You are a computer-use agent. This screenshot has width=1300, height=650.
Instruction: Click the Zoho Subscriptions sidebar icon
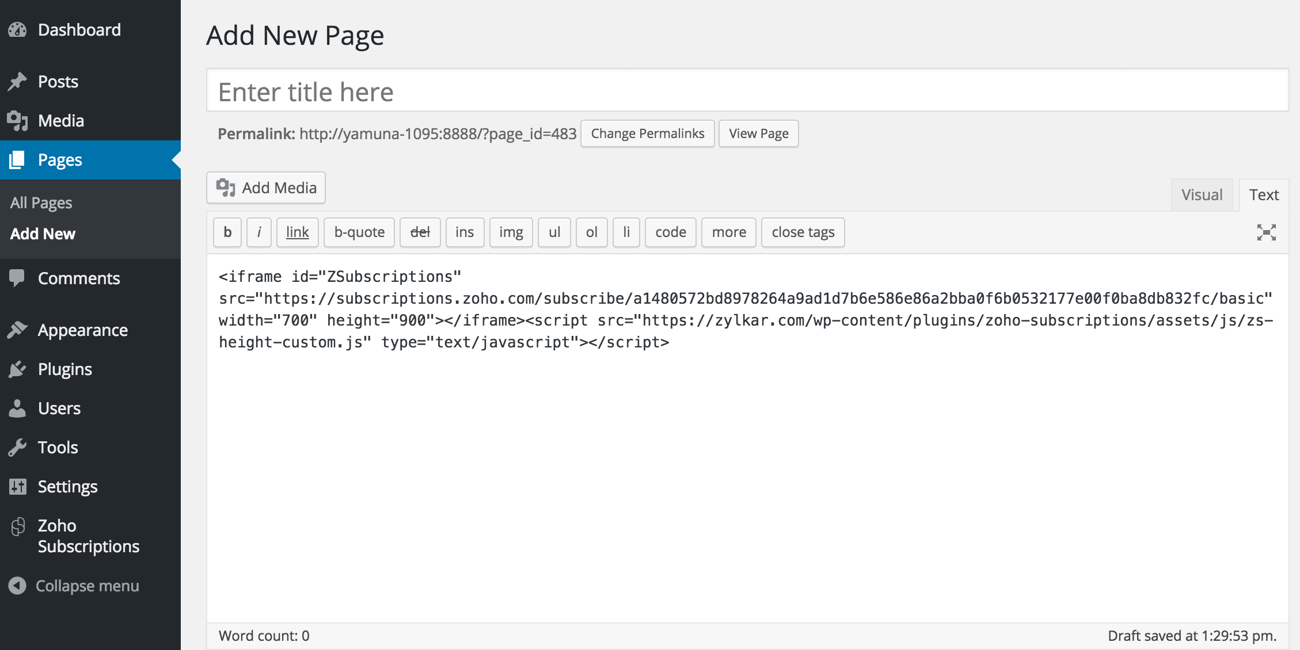(x=18, y=526)
